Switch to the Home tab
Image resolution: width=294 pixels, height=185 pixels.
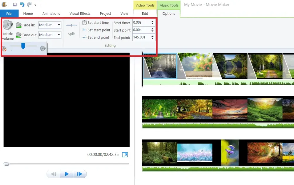[28, 14]
